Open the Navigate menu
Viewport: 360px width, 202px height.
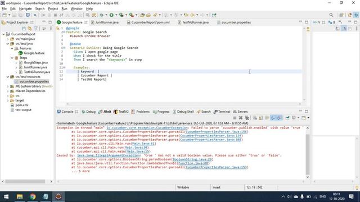pyautogui.click(x=25, y=9)
